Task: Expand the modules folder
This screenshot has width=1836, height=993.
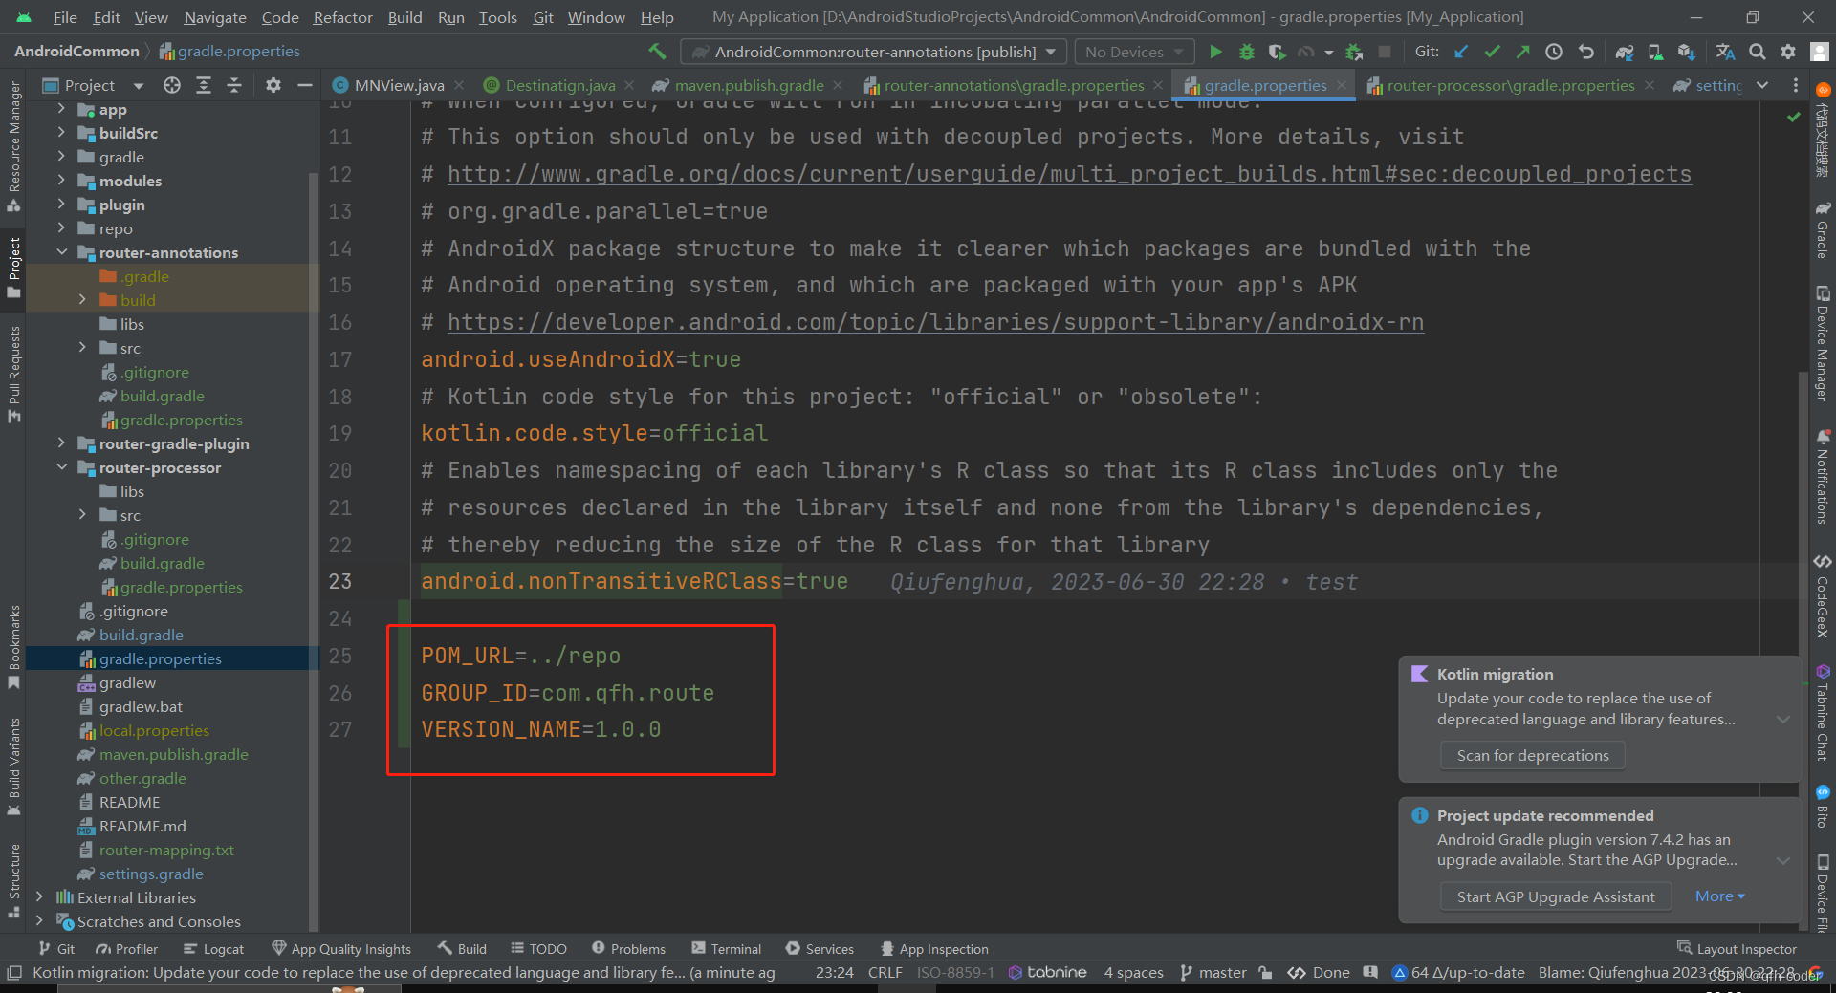Action: click(x=61, y=181)
